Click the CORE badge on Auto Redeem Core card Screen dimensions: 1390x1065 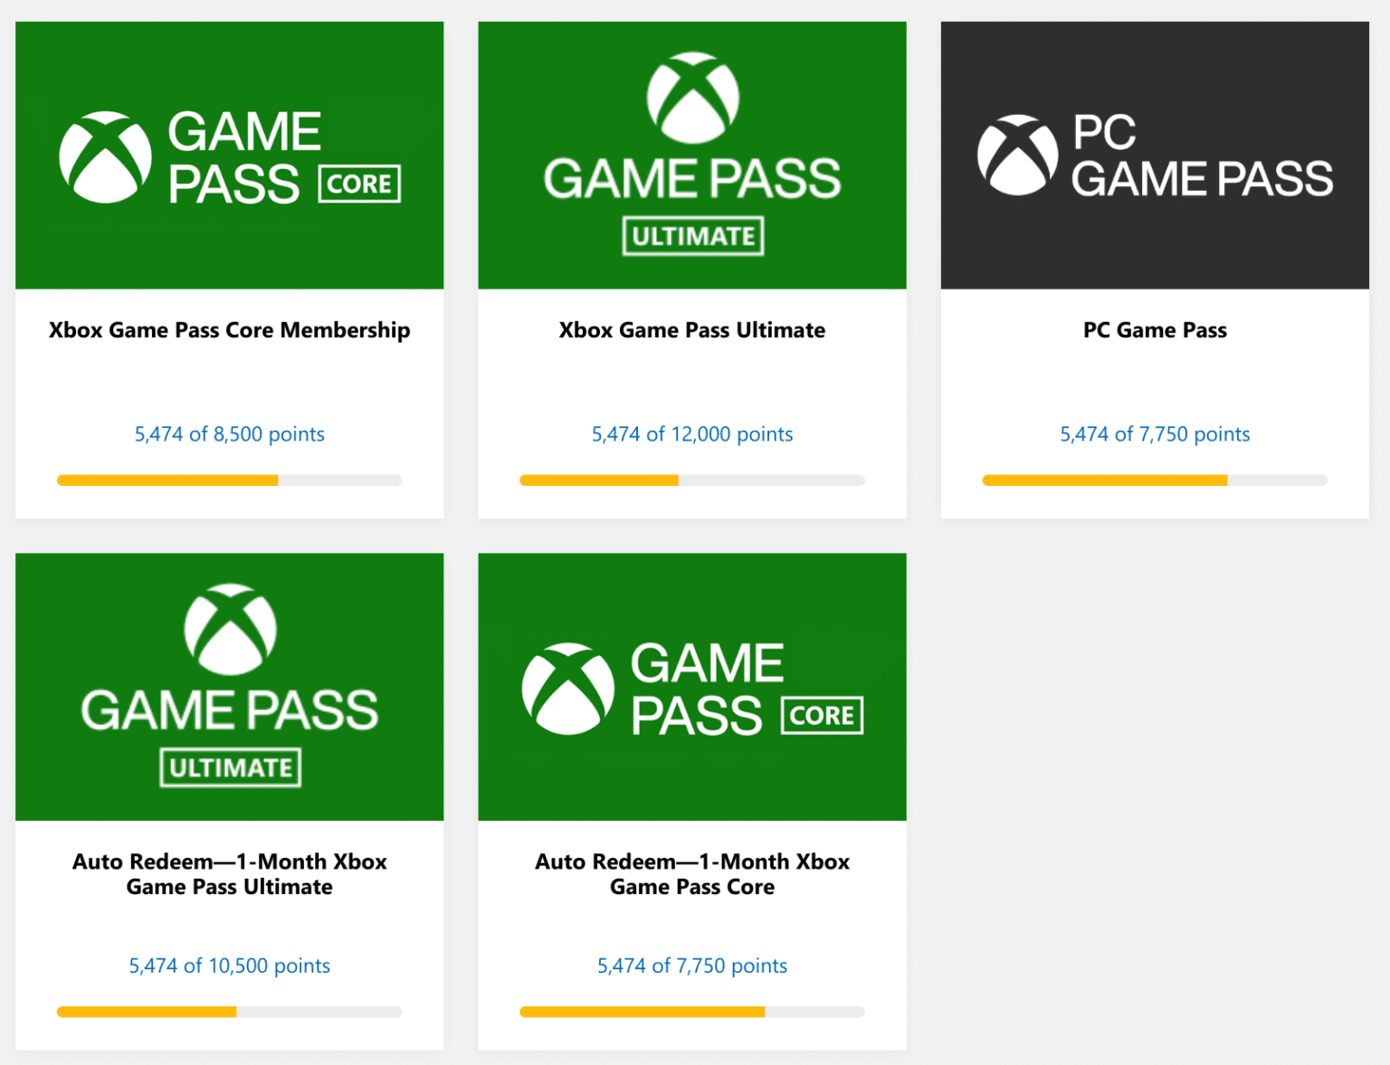pos(822,715)
